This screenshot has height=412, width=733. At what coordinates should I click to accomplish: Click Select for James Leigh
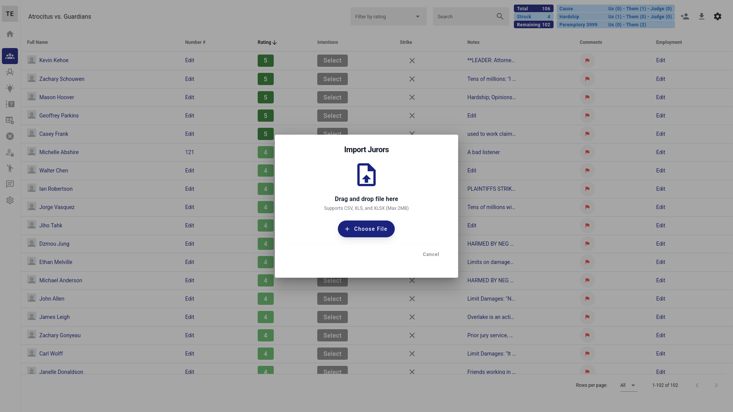point(333,317)
